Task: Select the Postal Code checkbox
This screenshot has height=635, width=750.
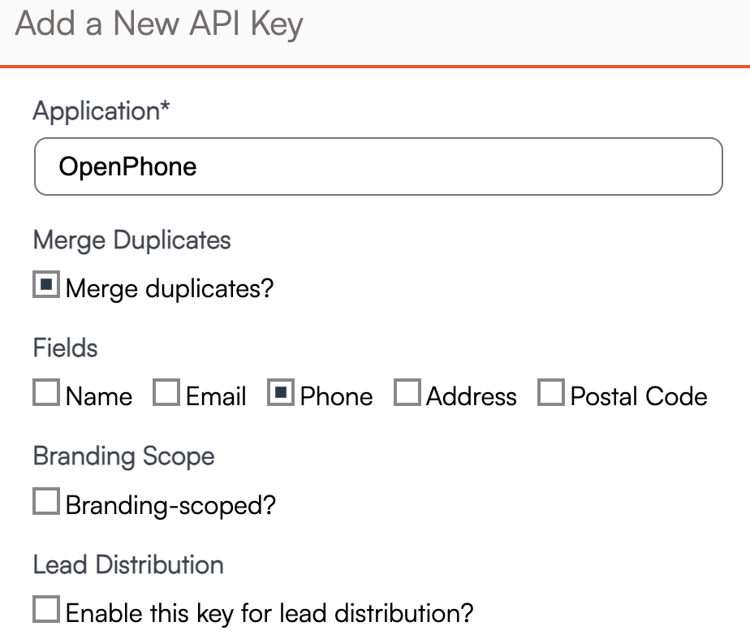Action: [551, 394]
